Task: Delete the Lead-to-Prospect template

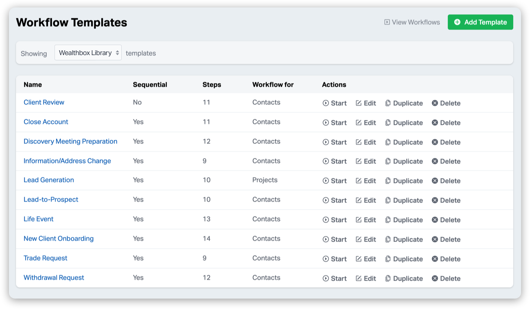Action: click(x=446, y=200)
